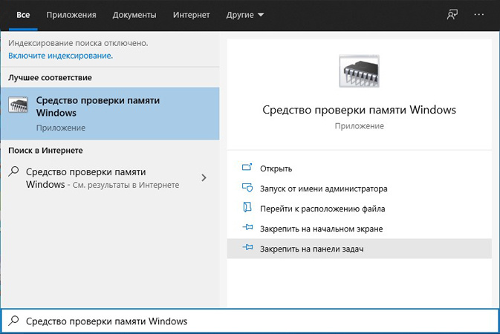Click the search input field at bottom
Screen dimensions: 500x334
click(250, 321)
